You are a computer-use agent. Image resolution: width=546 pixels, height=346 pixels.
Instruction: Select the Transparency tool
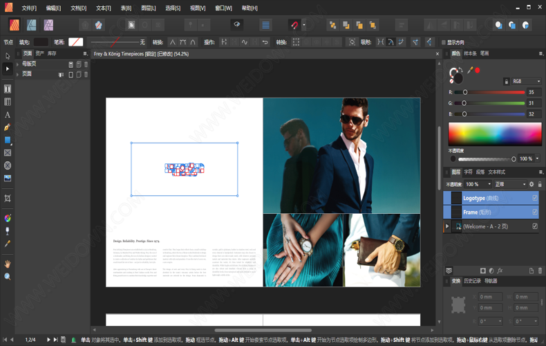coord(8,231)
